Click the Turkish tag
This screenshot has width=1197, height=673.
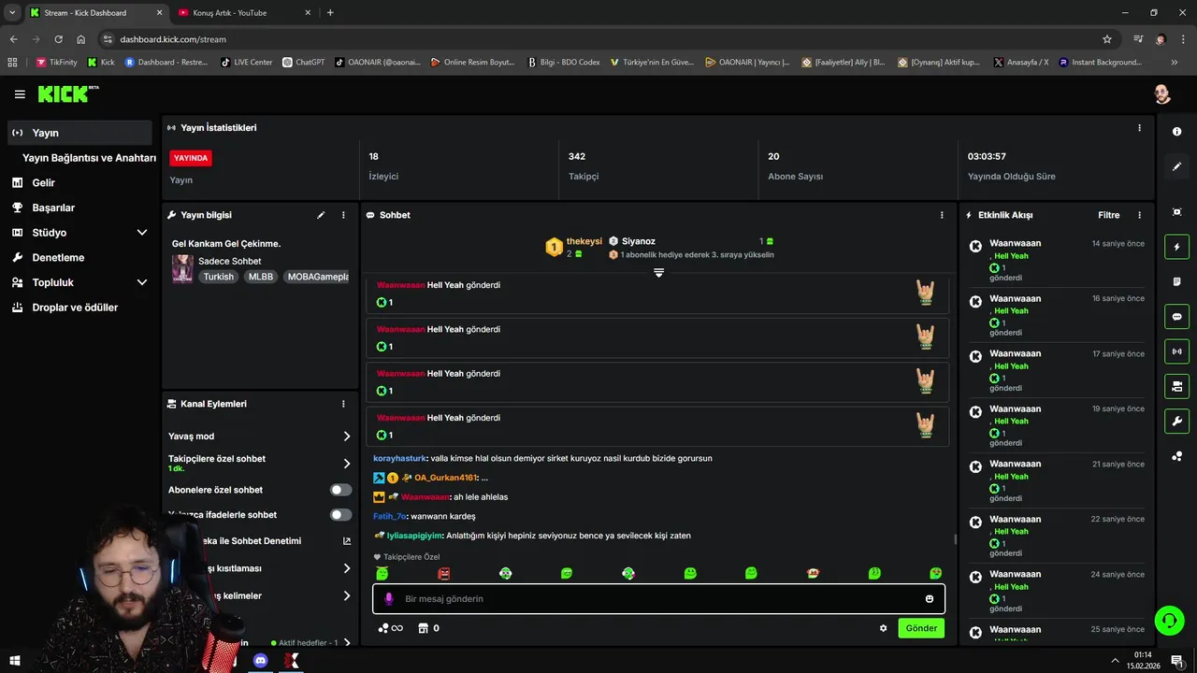(219, 277)
